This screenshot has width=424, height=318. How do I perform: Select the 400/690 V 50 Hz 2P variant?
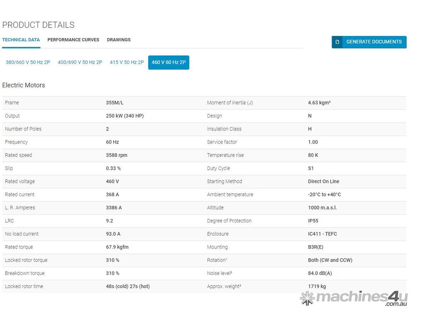click(x=80, y=63)
